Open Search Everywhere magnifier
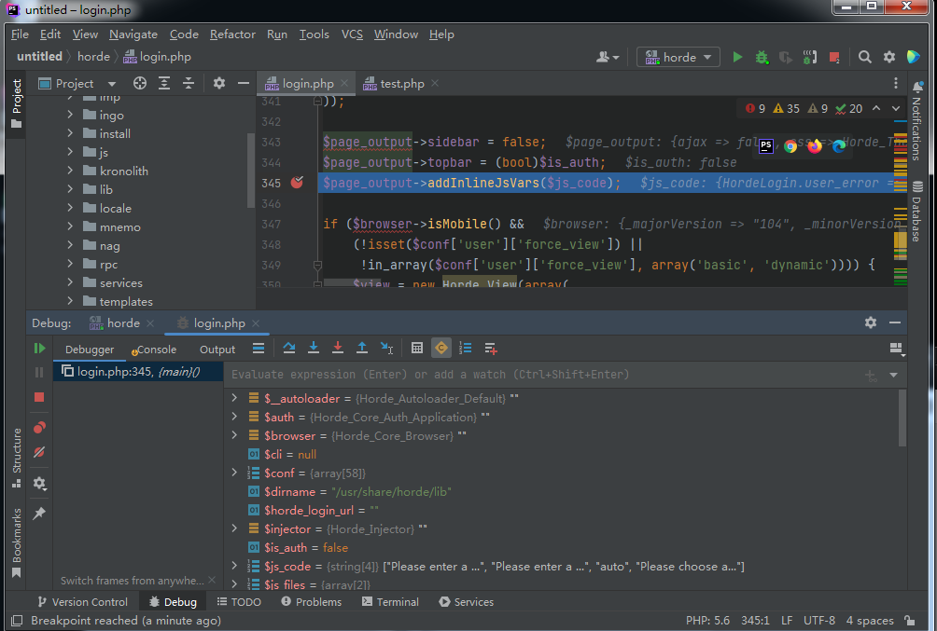937x631 pixels. click(x=865, y=57)
